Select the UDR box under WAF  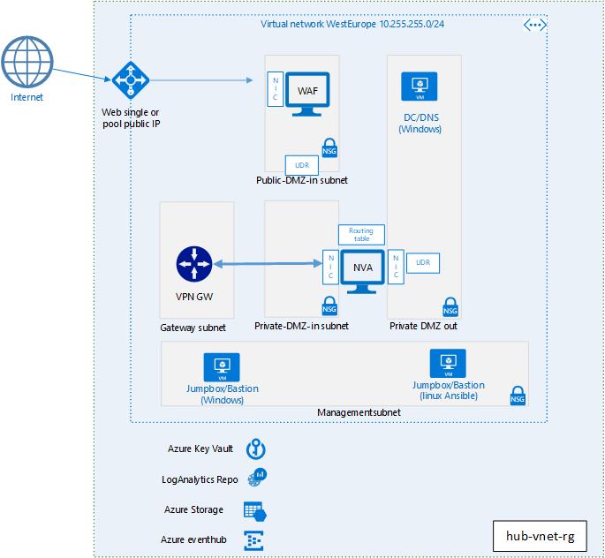(302, 165)
